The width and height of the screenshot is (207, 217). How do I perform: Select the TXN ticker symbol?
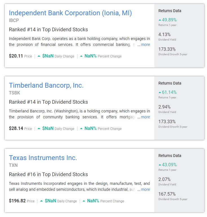13,165
